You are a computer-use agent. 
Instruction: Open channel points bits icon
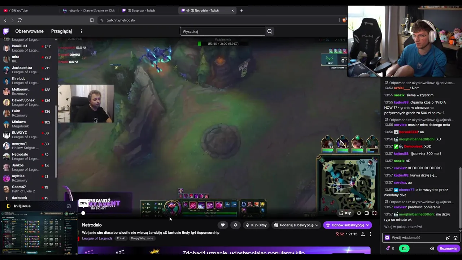pyautogui.click(x=388, y=248)
